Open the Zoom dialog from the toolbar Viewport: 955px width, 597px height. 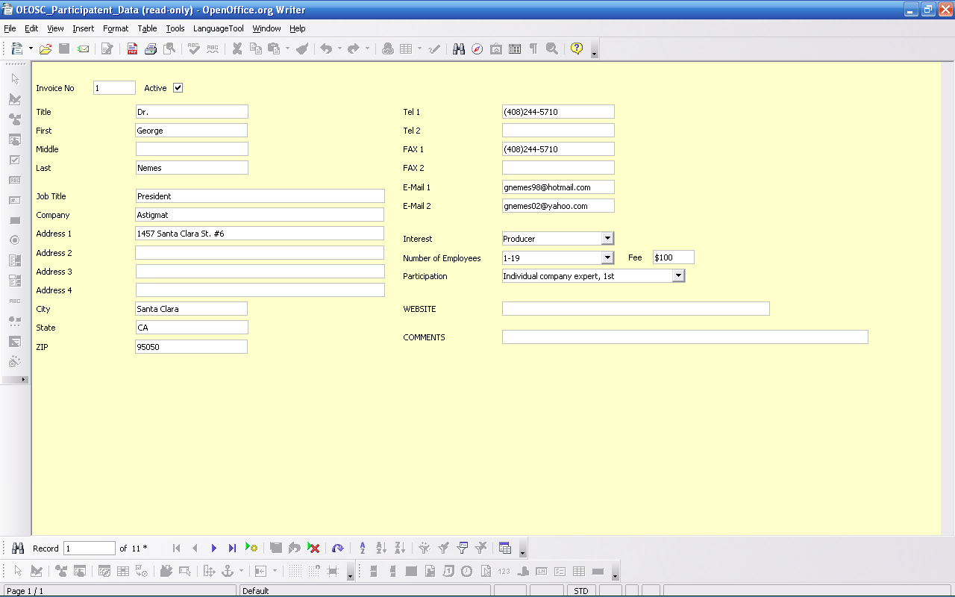click(550, 48)
